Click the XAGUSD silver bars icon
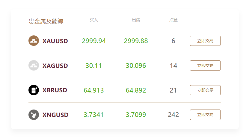The image size is (252, 139). (34, 65)
